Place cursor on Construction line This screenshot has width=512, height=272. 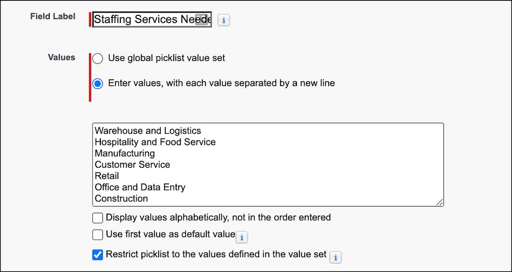121,198
